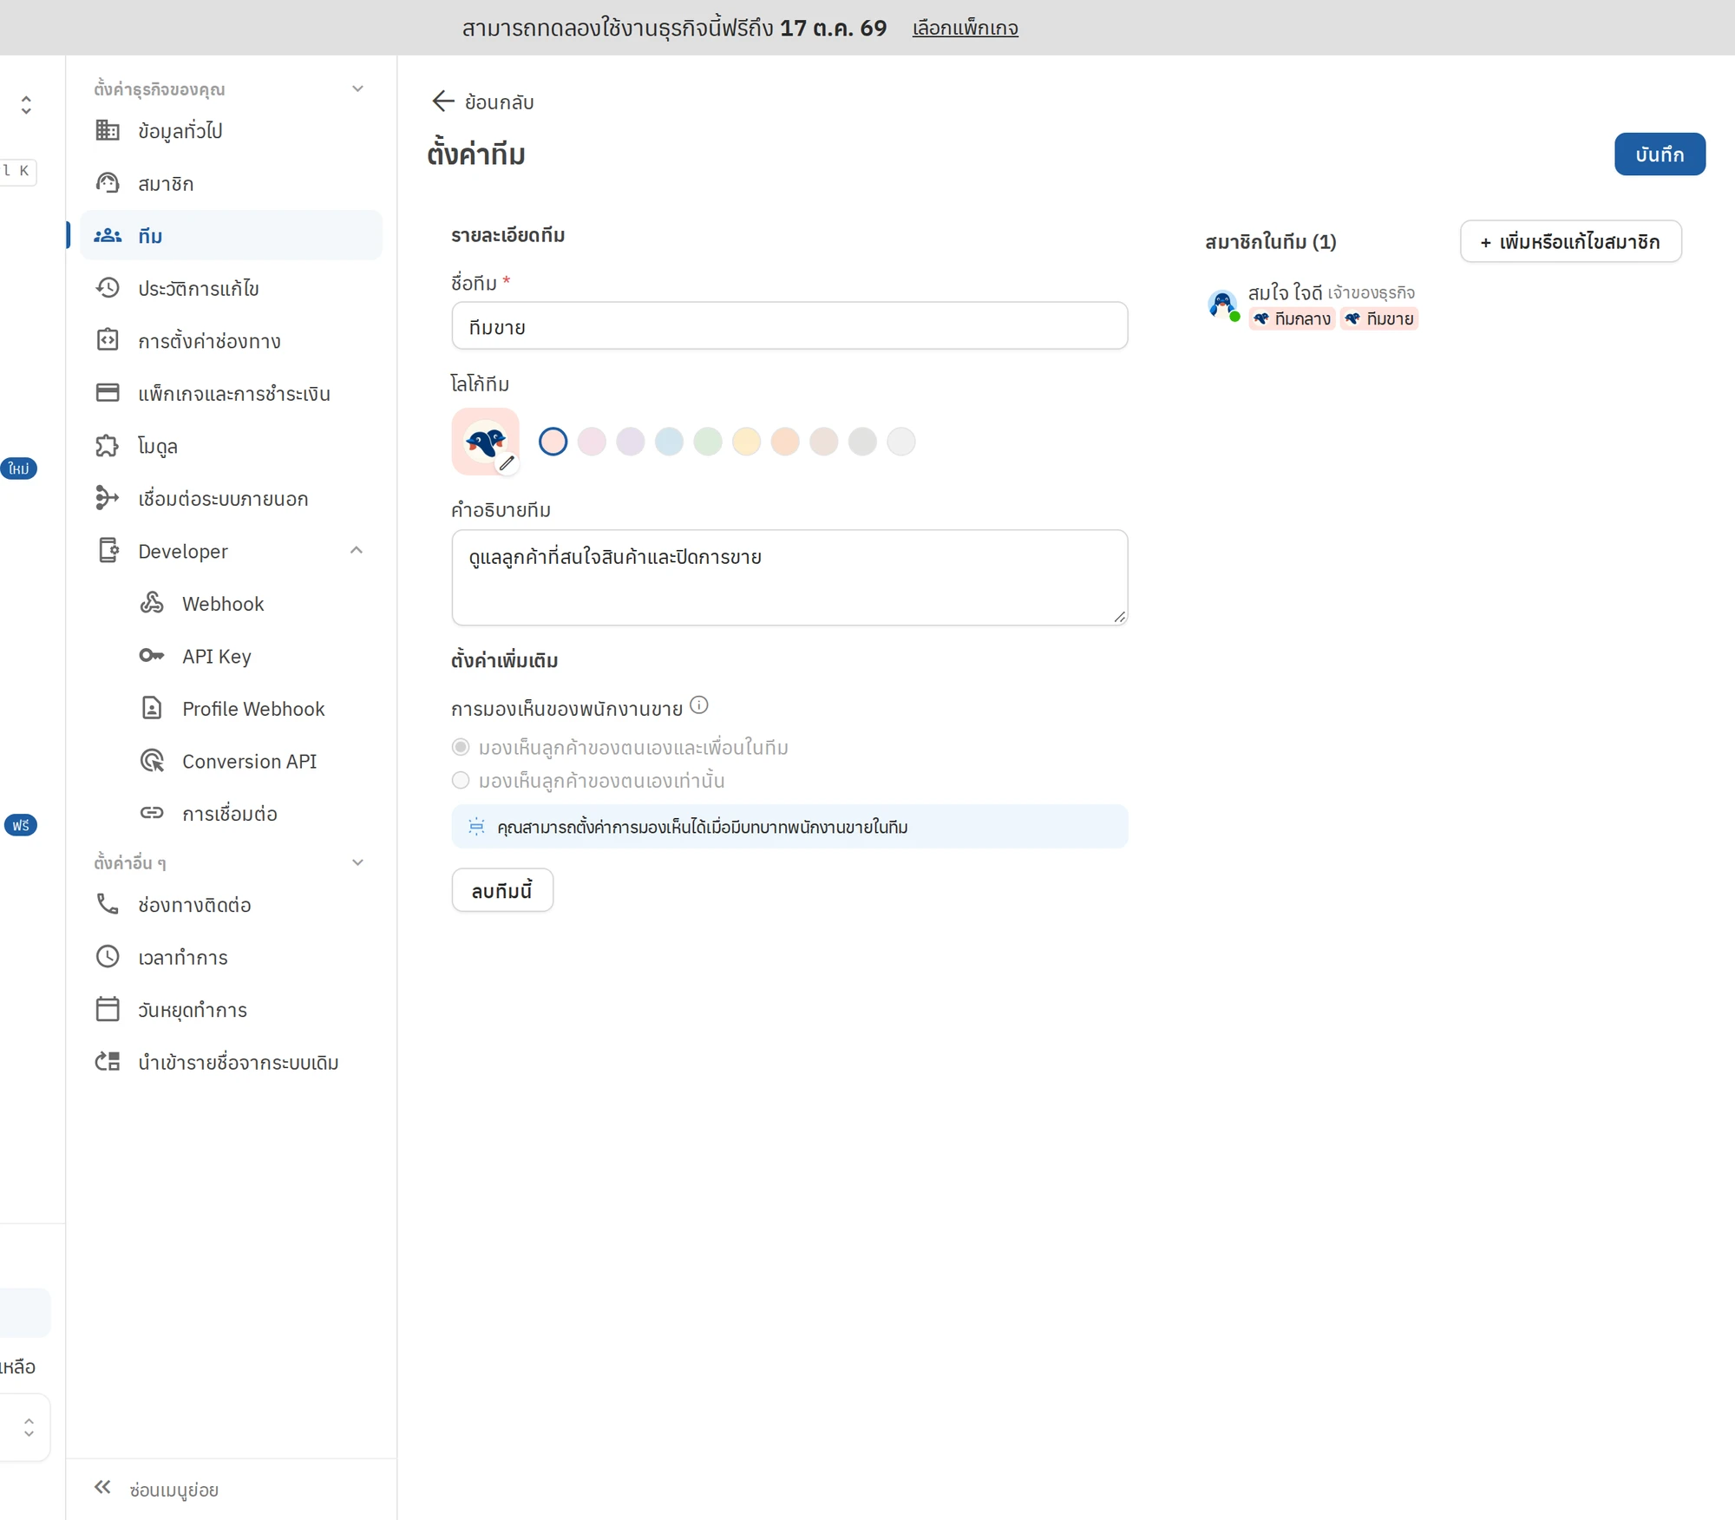Click ซ่อนเมนูย่อย to hide submenu

pyautogui.click(x=157, y=1489)
